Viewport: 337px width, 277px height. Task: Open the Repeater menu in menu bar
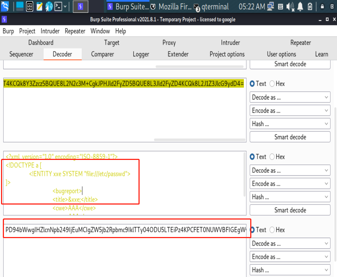tap(75, 31)
